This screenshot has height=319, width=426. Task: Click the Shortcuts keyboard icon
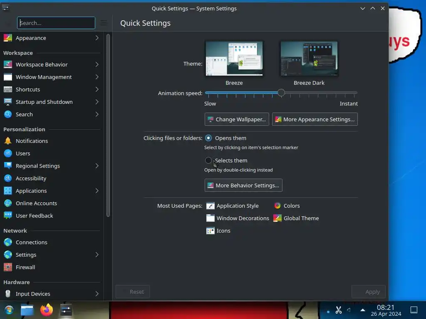pos(8,89)
